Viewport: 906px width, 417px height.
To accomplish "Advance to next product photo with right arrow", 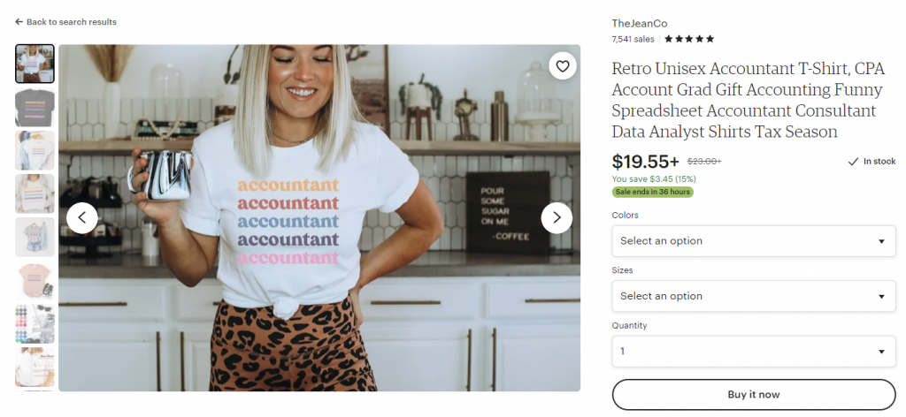I will 557,218.
